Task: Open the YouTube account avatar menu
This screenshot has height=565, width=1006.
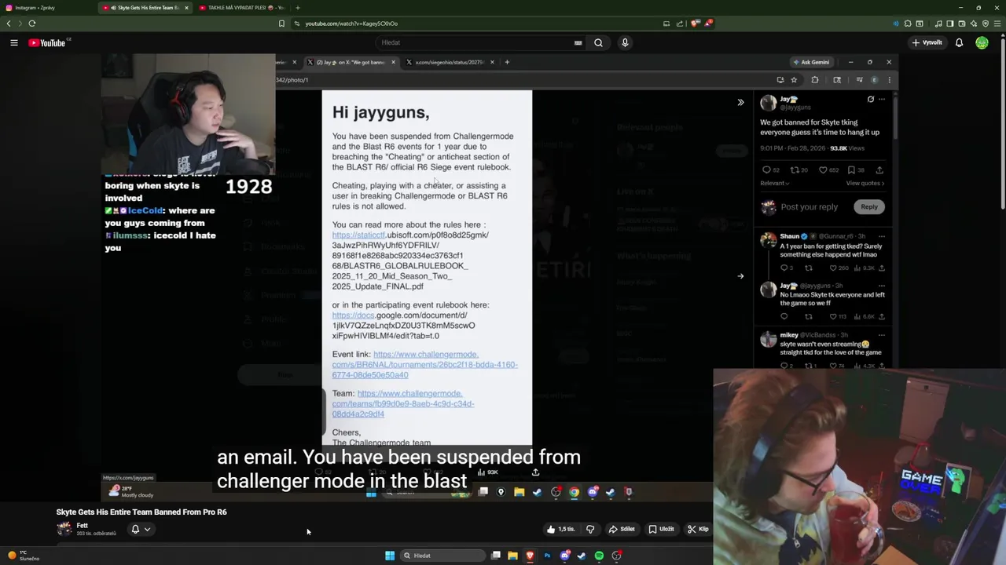Action: [982, 42]
